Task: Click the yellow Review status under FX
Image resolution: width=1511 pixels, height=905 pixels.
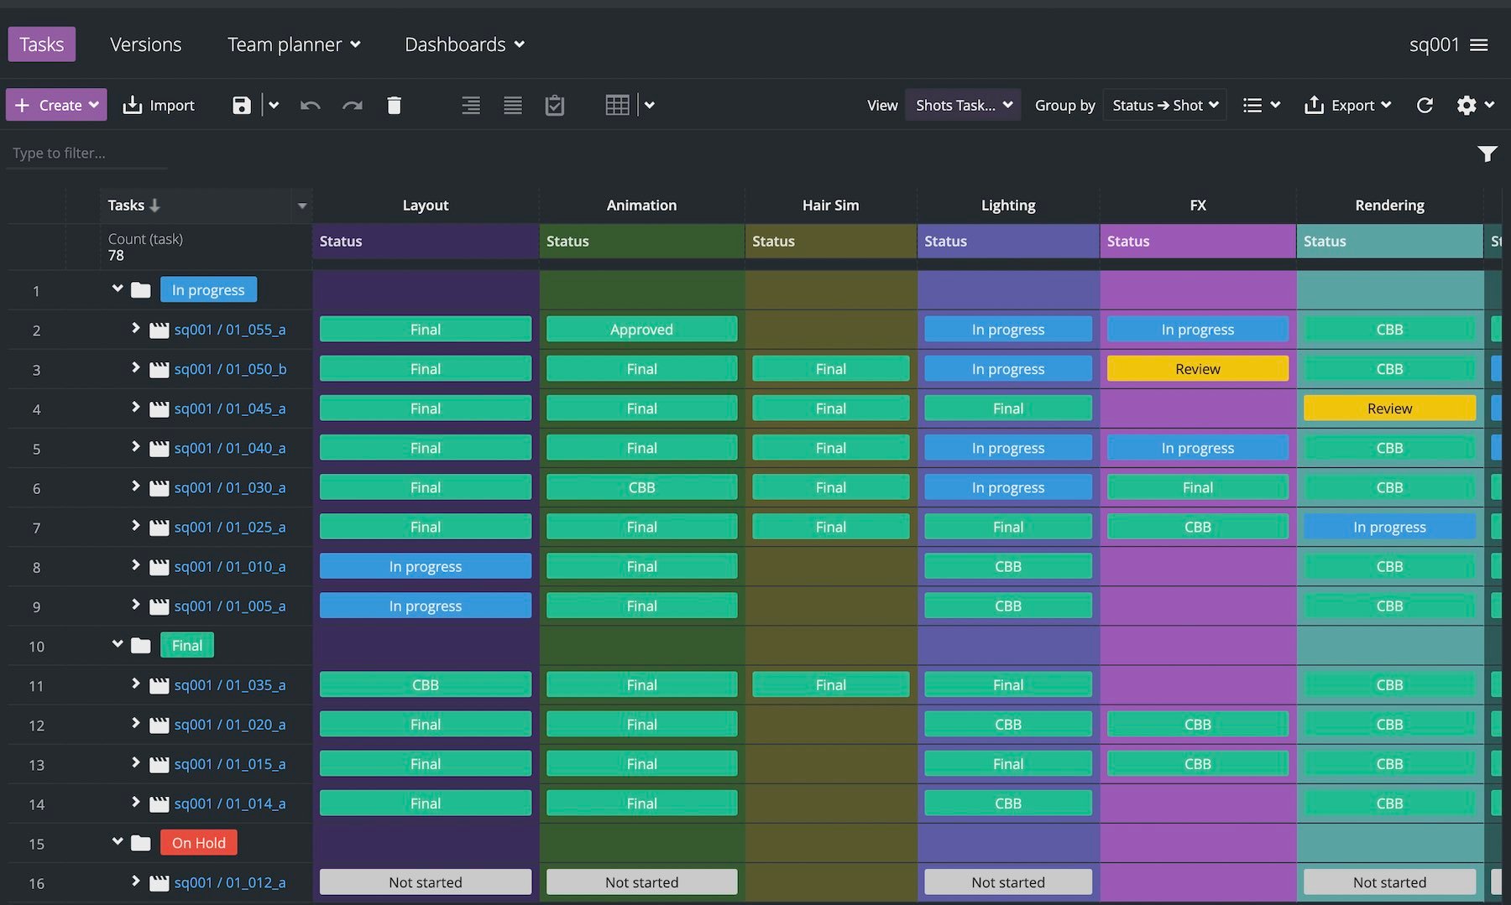Action: click(x=1197, y=369)
